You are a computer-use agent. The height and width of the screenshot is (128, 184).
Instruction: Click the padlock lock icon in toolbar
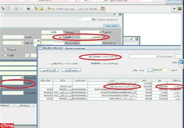click(x=42, y=9)
